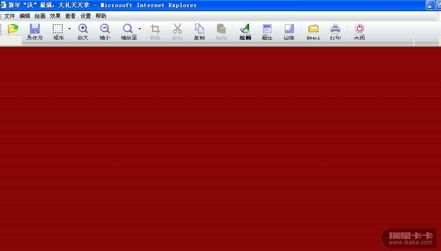Expand the 矩形 shape dropdown arrow
441x251 pixels.
coord(69,29)
